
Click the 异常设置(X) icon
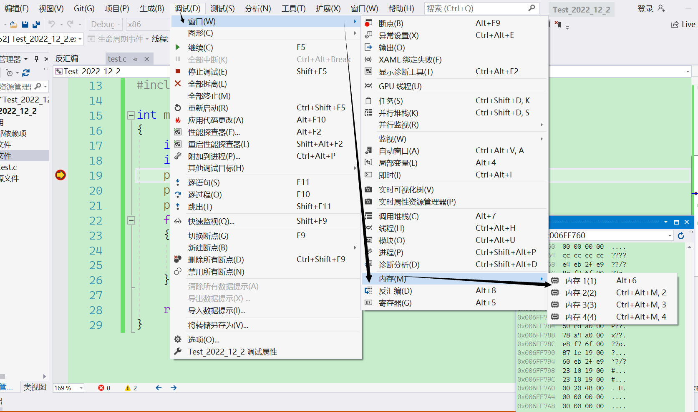point(368,35)
